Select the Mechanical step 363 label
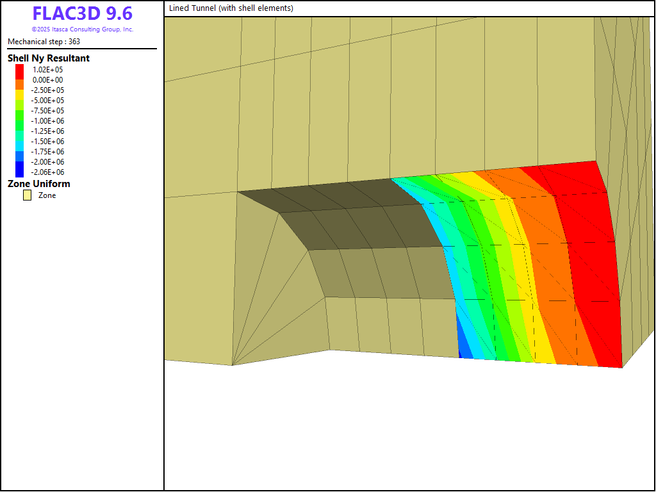The image size is (656, 492). click(x=44, y=42)
